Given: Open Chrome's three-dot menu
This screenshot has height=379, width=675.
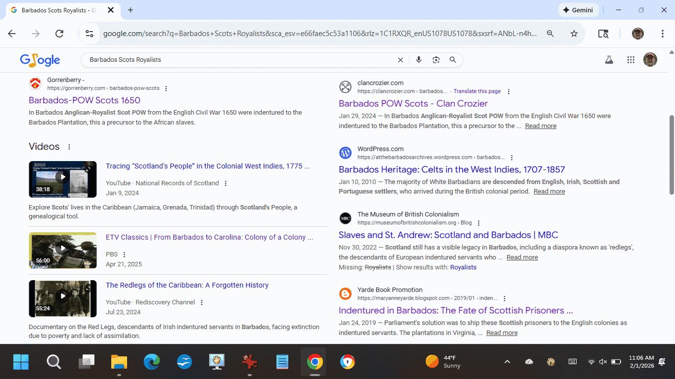Looking at the screenshot, I should click(662, 34).
